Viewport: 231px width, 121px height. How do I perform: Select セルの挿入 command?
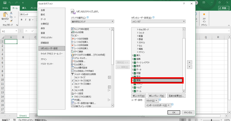(91, 65)
